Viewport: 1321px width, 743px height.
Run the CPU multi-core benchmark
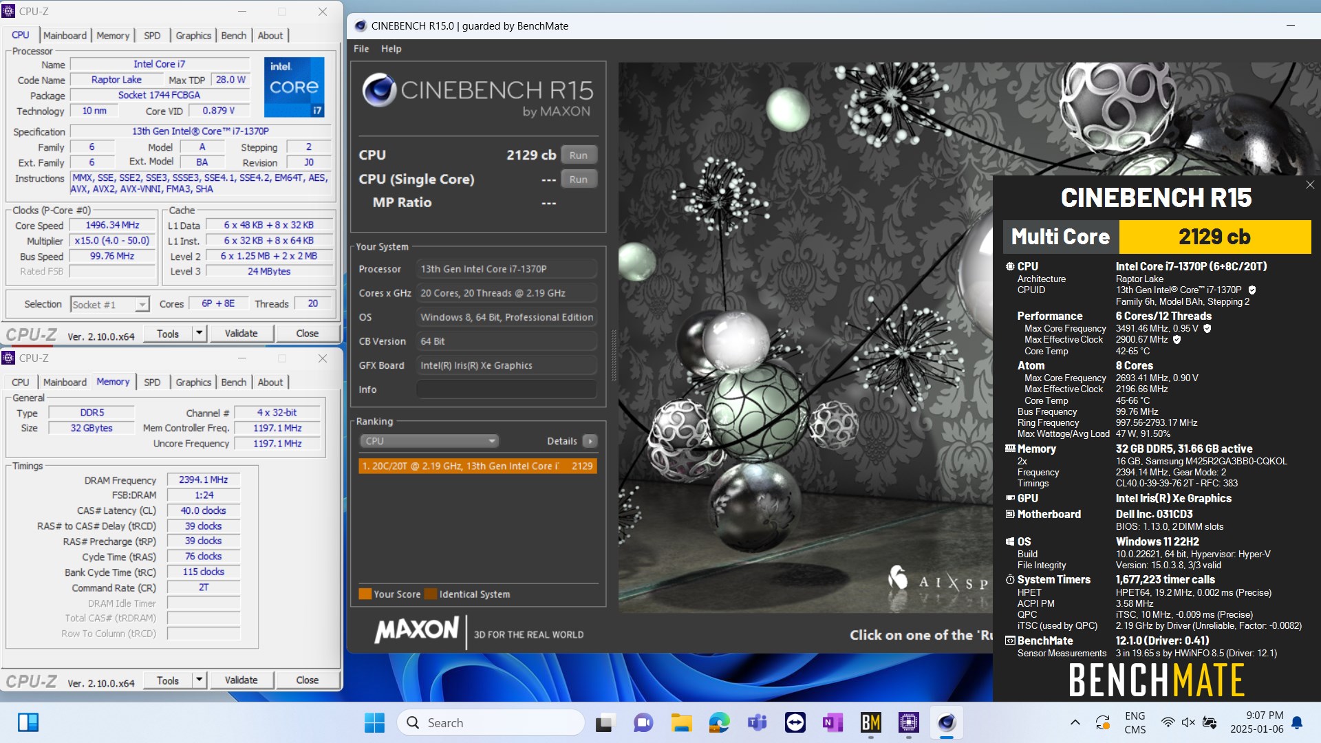(x=579, y=155)
